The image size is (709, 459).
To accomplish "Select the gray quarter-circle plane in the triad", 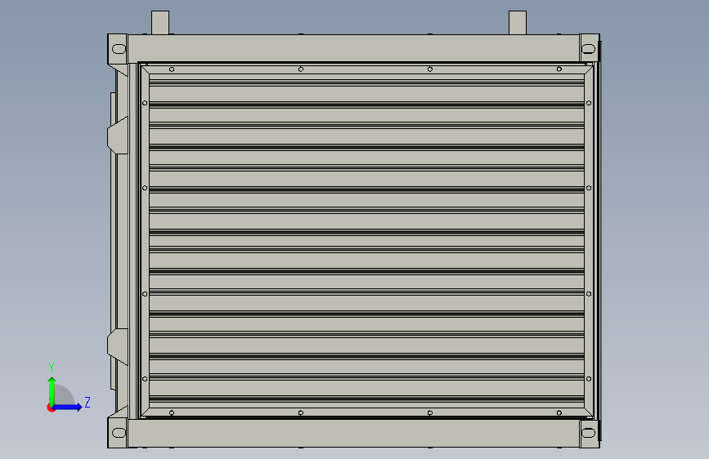I will (x=65, y=394).
